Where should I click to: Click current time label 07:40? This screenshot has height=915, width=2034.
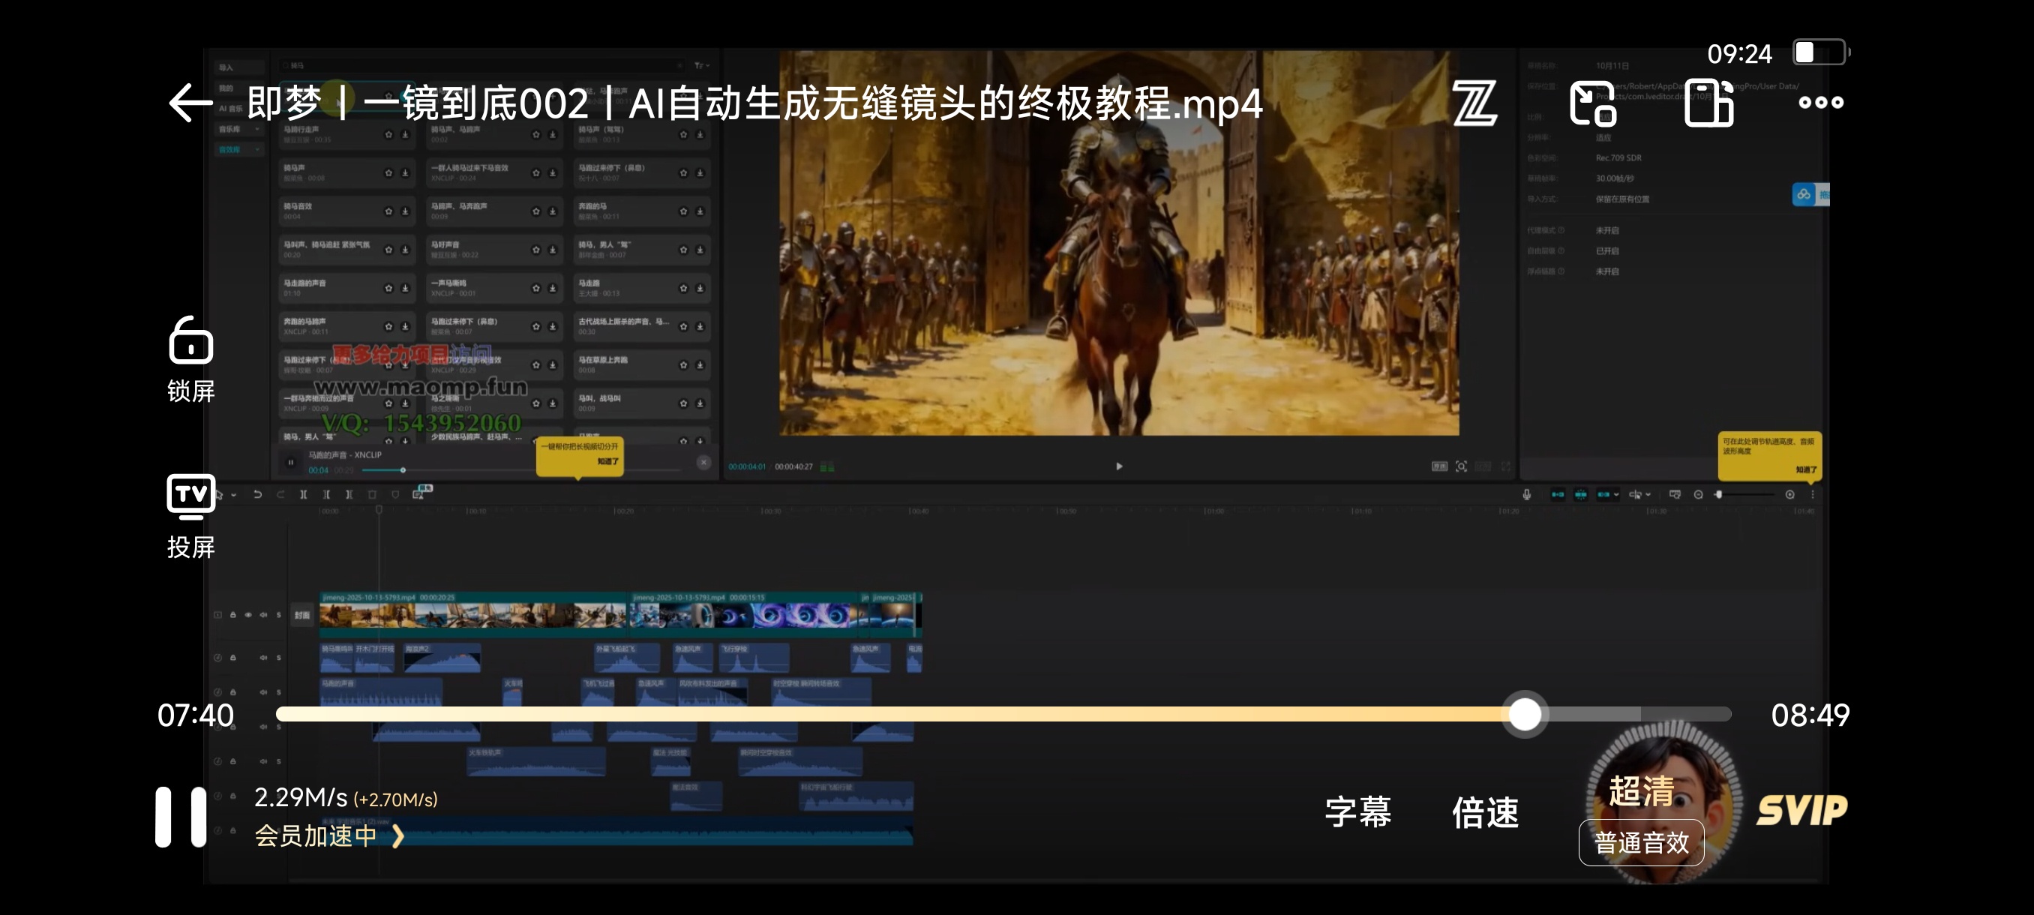point(196,715)
